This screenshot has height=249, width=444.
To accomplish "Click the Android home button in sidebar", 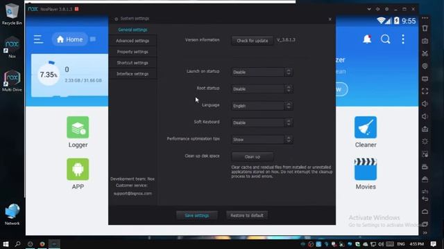I will pos(425,212).
